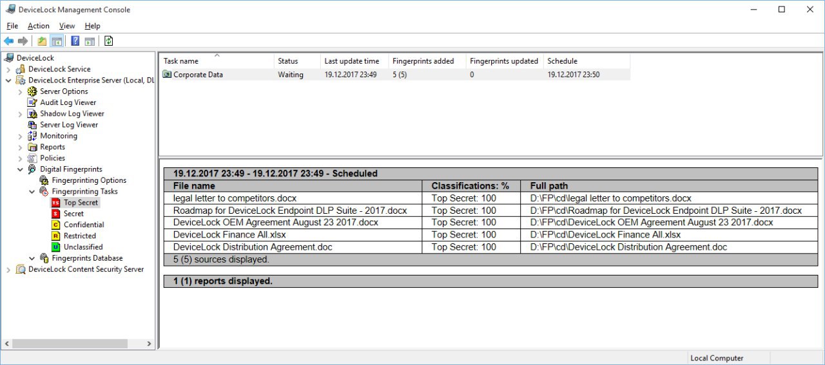825x365 pixels.
Task: Expand the Policies node
Action: (x=20, y=158)
